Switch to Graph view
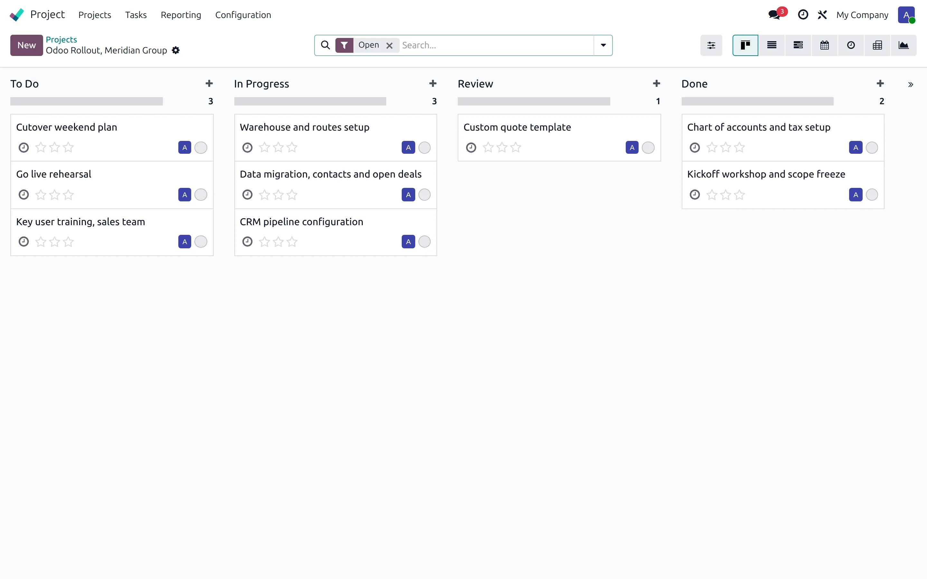 click(x=904, y=45)
